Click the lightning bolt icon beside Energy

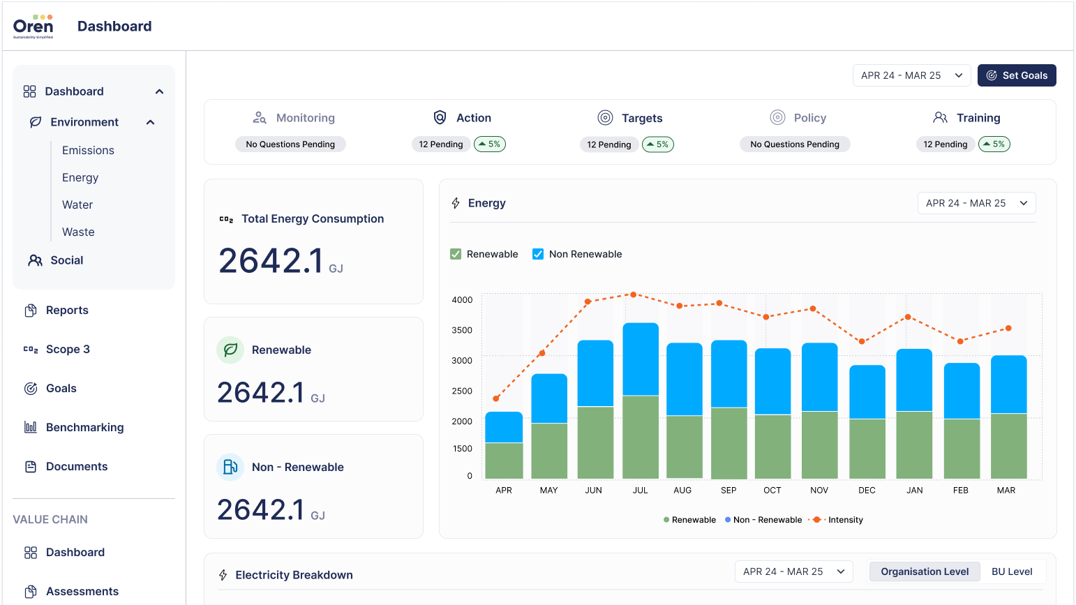[456, 203]
